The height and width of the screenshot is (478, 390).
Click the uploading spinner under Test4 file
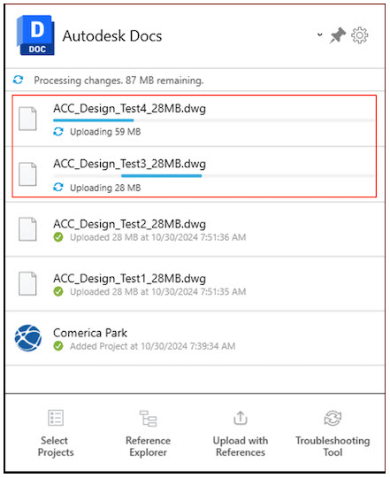tap(58, 132)
